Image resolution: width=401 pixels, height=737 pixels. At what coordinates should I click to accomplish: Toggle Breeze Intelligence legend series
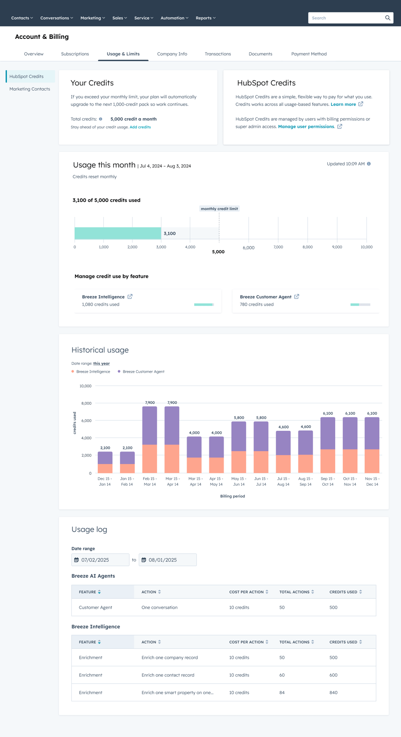coord(91,372)
